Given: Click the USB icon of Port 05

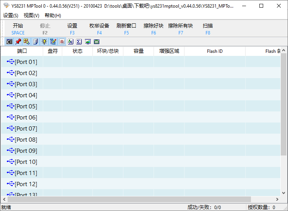Looking at the screenshot, I should pos(11,106).
